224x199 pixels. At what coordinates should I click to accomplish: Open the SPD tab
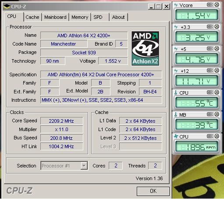100,17
